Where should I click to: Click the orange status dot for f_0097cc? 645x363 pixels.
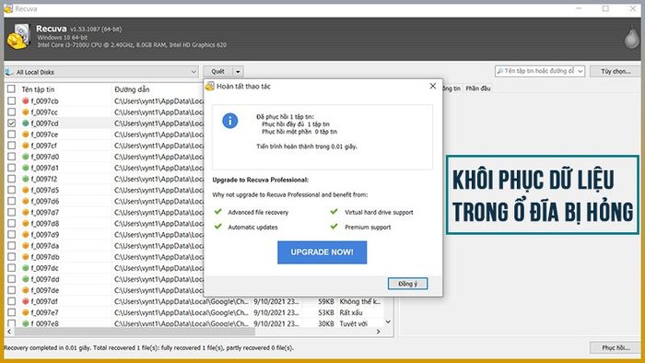point(26,111)
